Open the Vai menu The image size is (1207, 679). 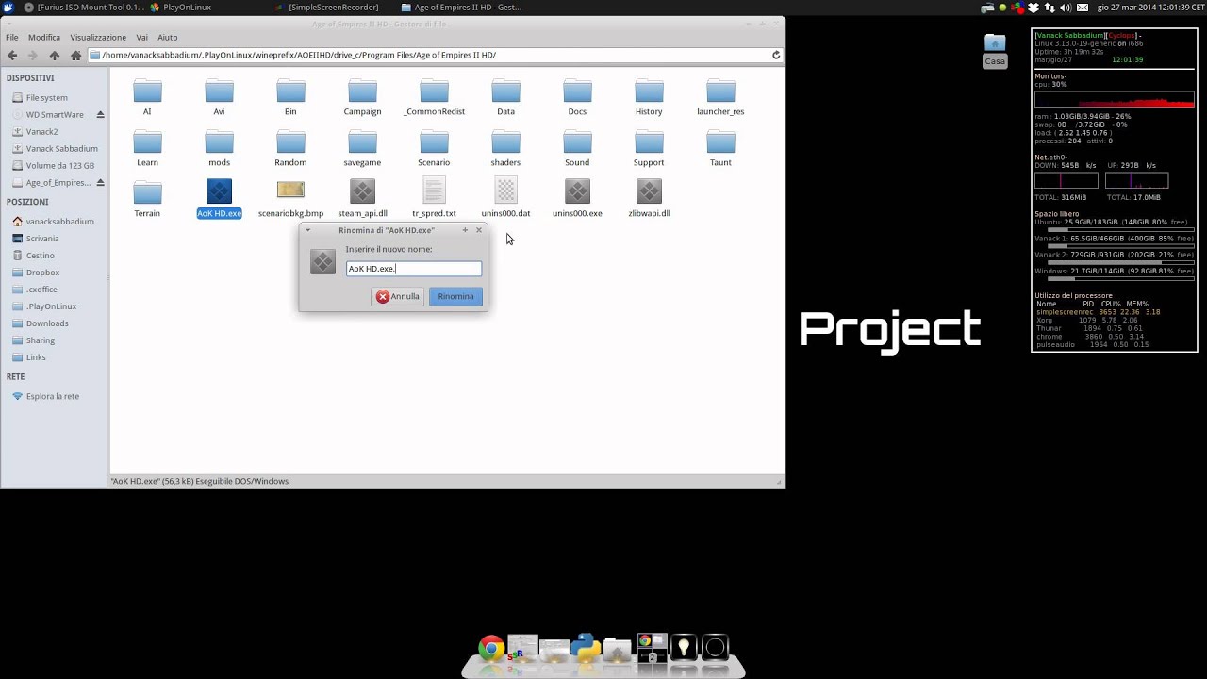point(142,38)
